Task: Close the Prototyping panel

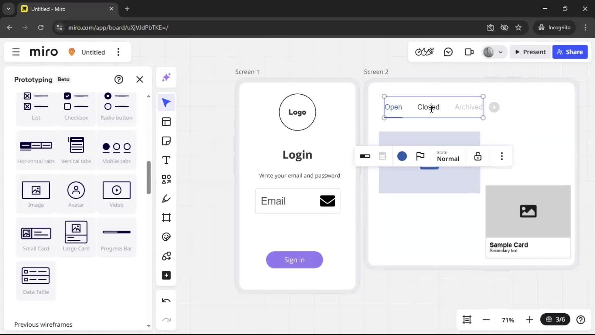Action: (140, 79)
